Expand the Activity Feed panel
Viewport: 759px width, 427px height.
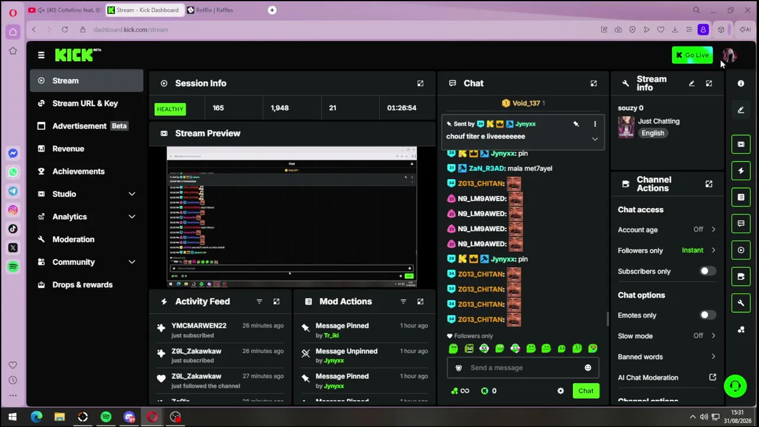coord(276,302)
